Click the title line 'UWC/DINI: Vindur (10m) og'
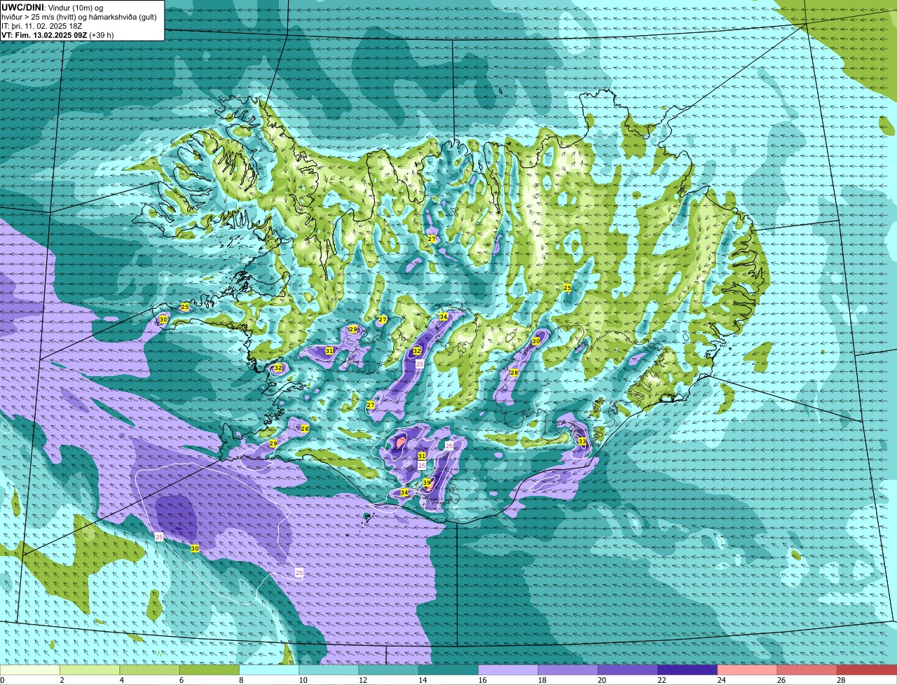897x685 pixels. (x=53, y=7)
